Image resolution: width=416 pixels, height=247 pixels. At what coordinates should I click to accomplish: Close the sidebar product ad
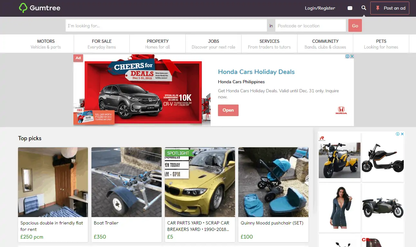[x=402, y=134]
